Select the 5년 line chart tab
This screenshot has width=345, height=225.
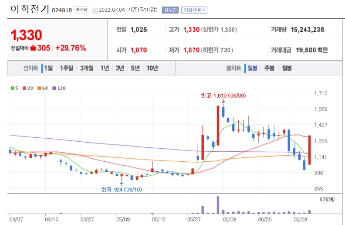pyautogui.click(x=135, y=68)
